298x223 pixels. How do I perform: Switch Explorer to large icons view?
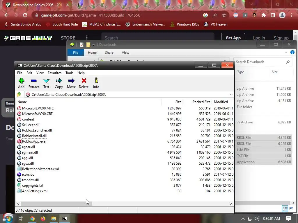(291, 208)
